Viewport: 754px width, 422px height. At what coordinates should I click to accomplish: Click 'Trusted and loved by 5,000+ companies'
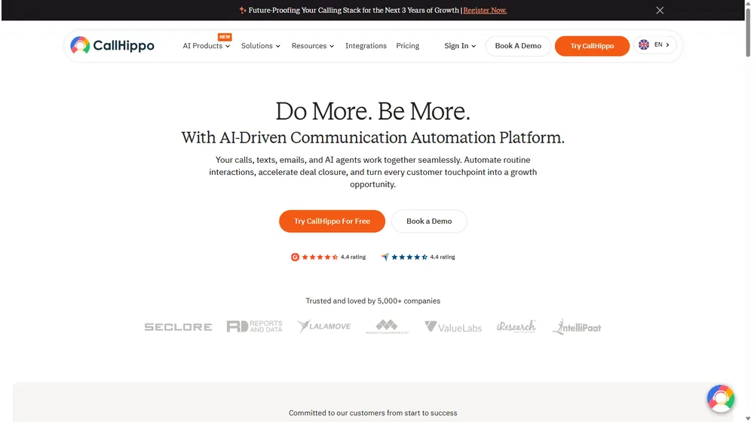click(x=372, y=301)
